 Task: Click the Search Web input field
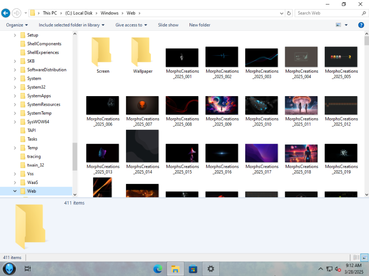[x=329, y=13]
